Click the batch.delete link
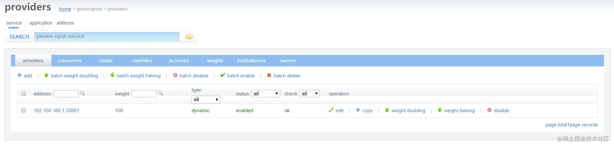The image size is (614, 147). coord(287,75)
